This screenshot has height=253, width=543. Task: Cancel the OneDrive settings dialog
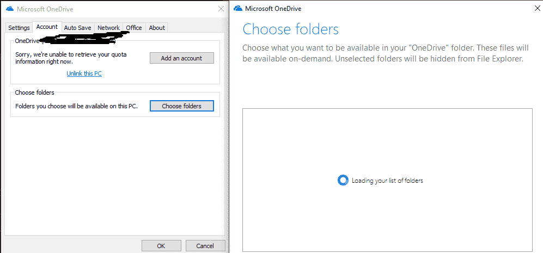pos(205,246)
